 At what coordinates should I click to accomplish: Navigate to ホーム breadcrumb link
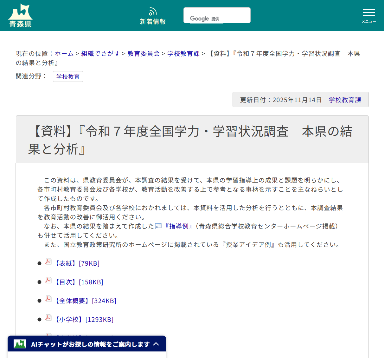tap(64, 54)
